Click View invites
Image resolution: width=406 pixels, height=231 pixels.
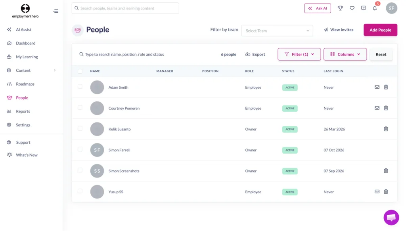coord(339,30)
